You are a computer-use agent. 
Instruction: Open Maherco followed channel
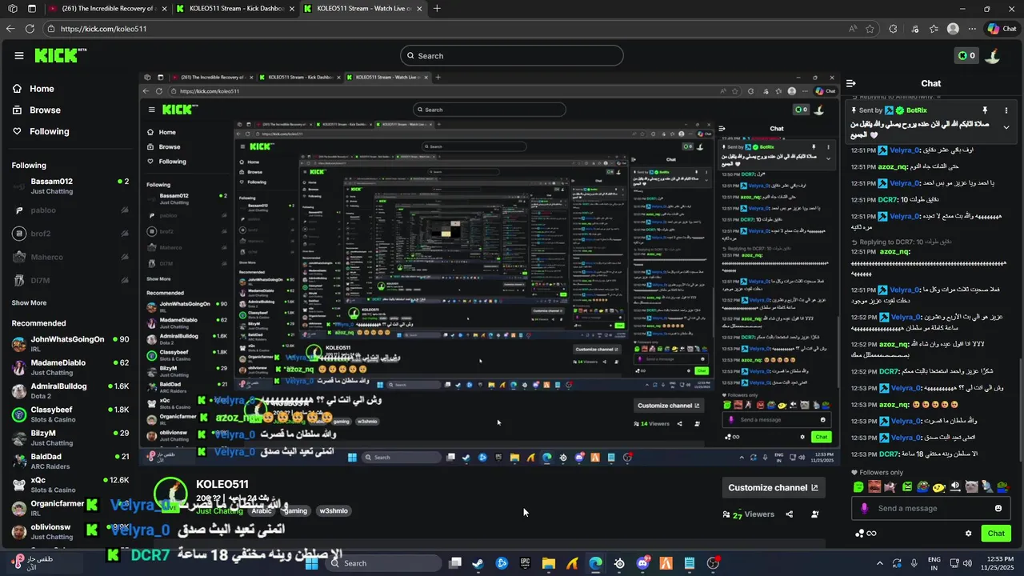[x=70, y=257]
